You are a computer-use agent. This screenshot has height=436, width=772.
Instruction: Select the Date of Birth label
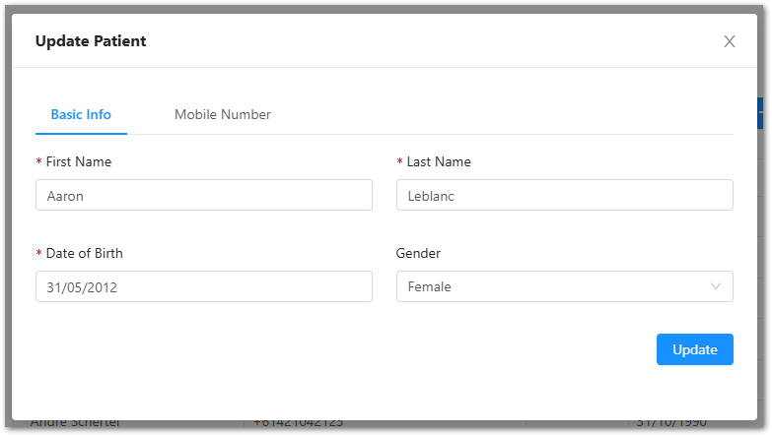[x=84, y=253]
